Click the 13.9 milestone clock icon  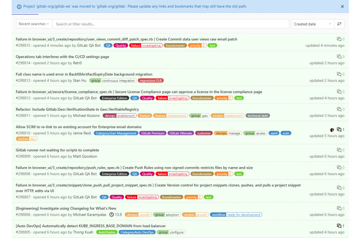pyautogui.click(x=112, y=215)
